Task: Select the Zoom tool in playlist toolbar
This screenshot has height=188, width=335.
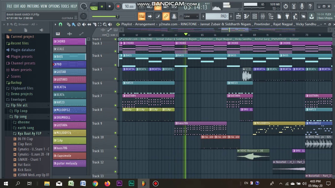Action: coord(105,24)
